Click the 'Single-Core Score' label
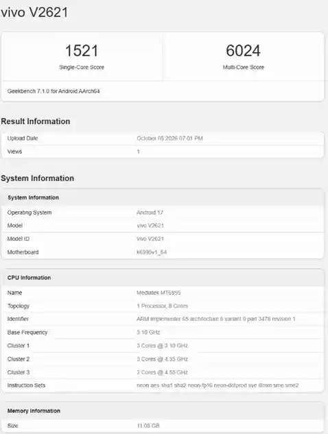Viewport: 328px width, 434px height. tap(82, 67)
